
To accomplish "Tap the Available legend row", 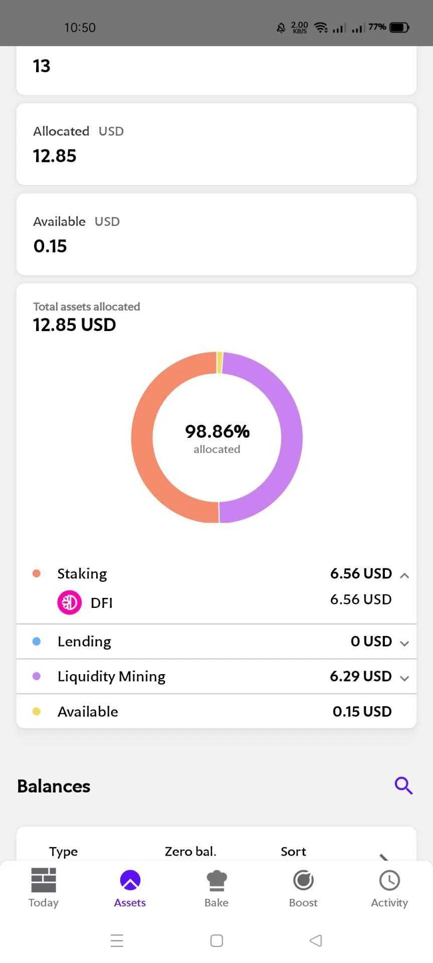I will (x=216, y=711).
